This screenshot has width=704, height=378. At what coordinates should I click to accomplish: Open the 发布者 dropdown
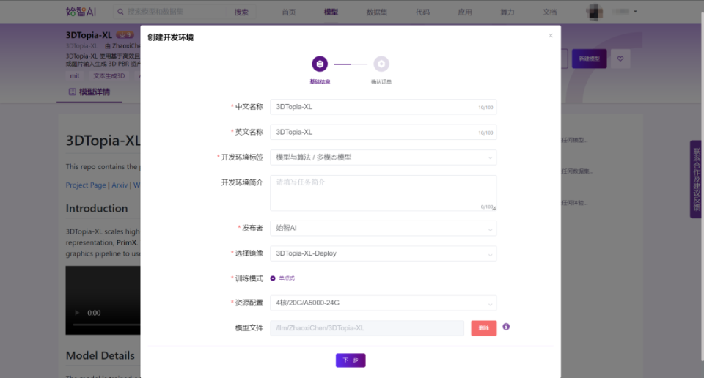pos(383,229)
